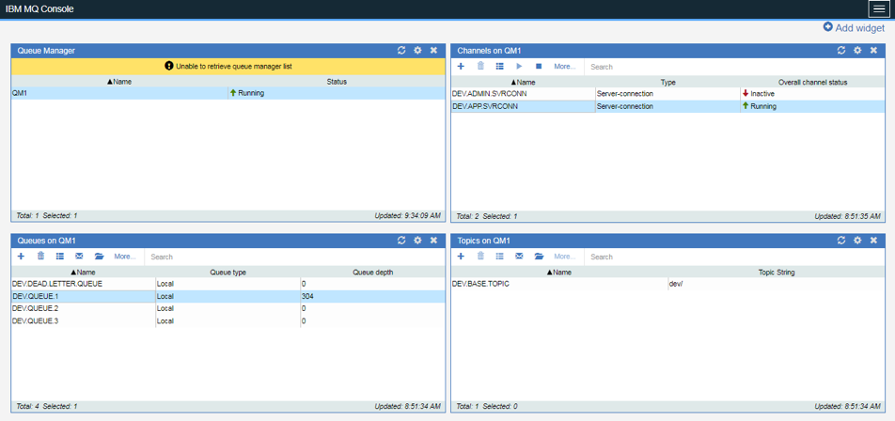Put message on queue envelope icon
The image size is (895, 421).
click(x=79, y=257)
